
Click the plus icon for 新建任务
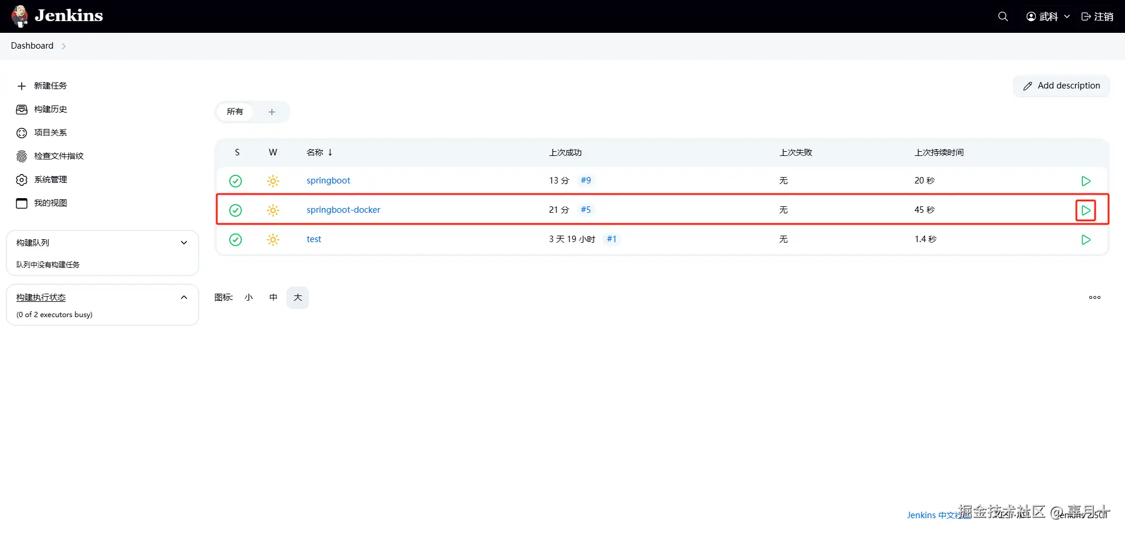coord(22,86)
